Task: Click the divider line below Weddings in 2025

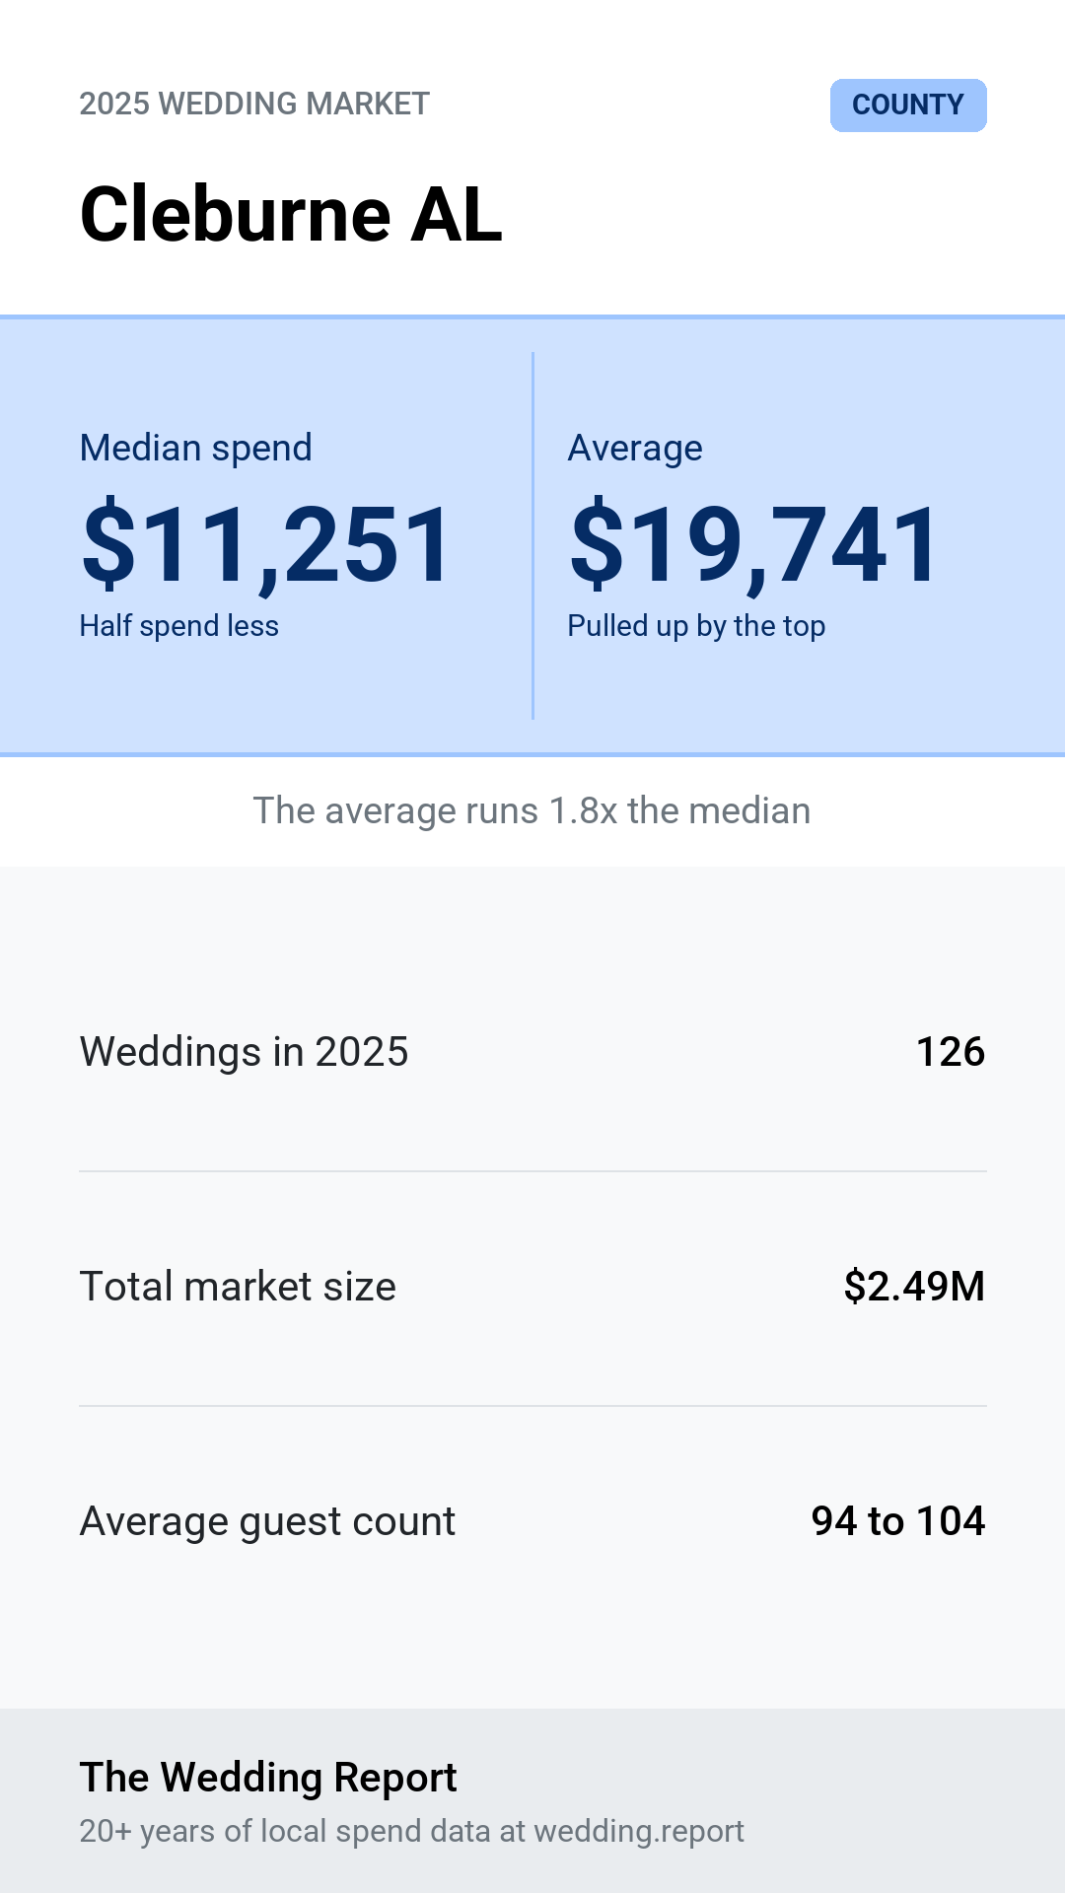Action: (532, 1171)
